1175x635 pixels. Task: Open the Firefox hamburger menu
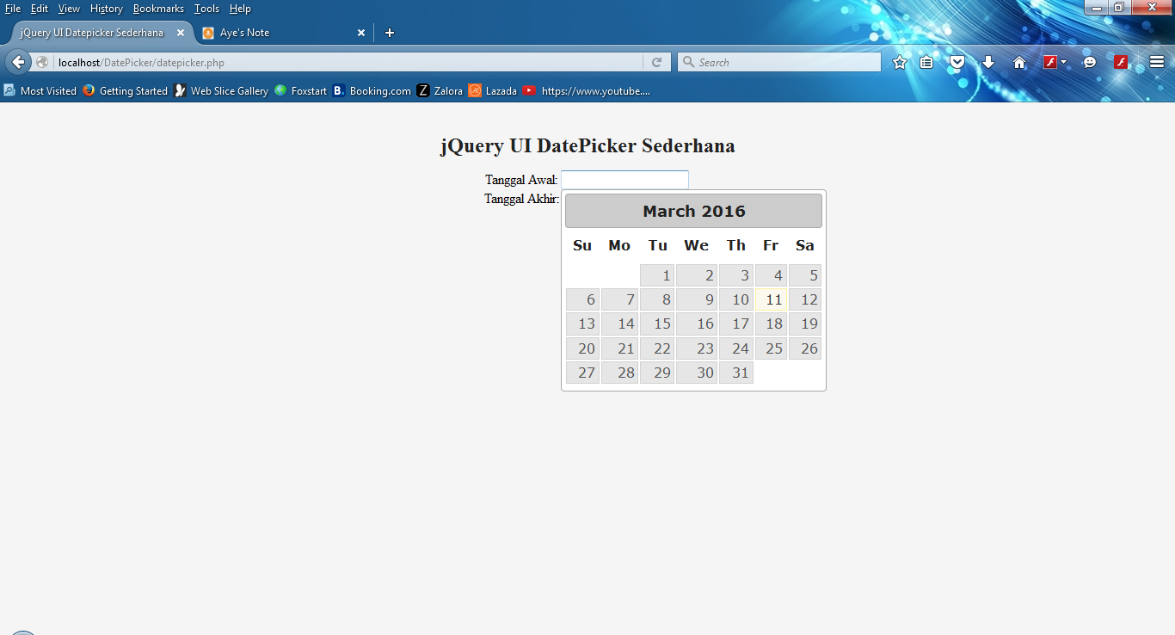tap(1157, 61)
